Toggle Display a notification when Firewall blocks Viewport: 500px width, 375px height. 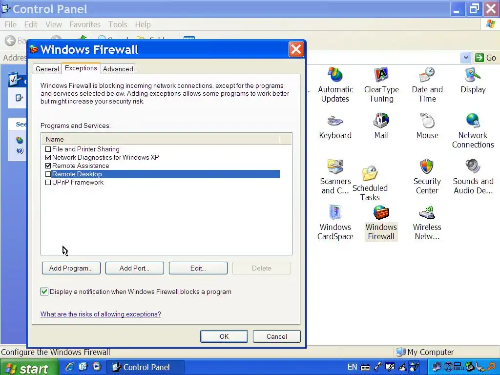[44, 292]
